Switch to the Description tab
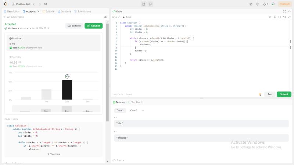This screenshot has height=165, width=294. (12, 11)
